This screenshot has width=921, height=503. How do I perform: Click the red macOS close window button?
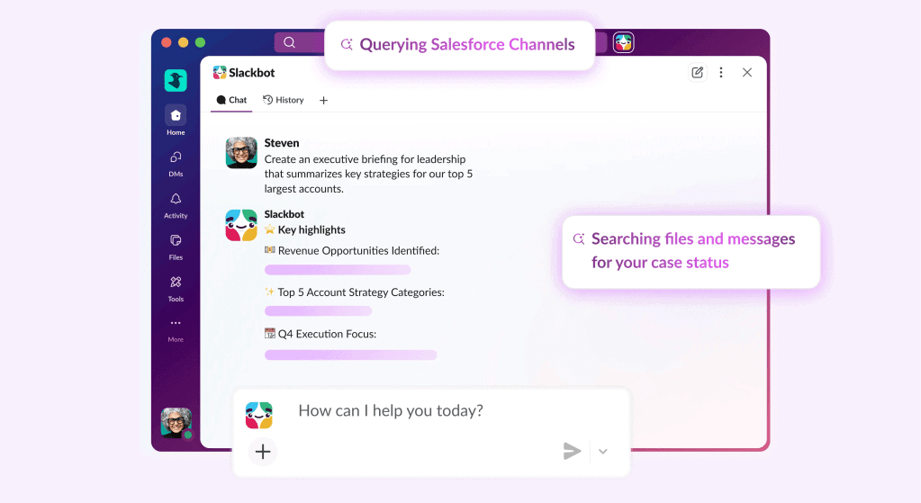167,42
